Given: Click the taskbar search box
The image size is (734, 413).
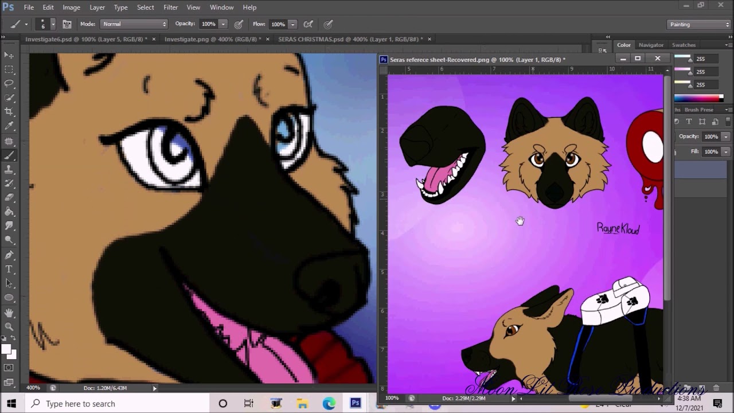Looking at the screenshot, I should (x=116, y=404).
